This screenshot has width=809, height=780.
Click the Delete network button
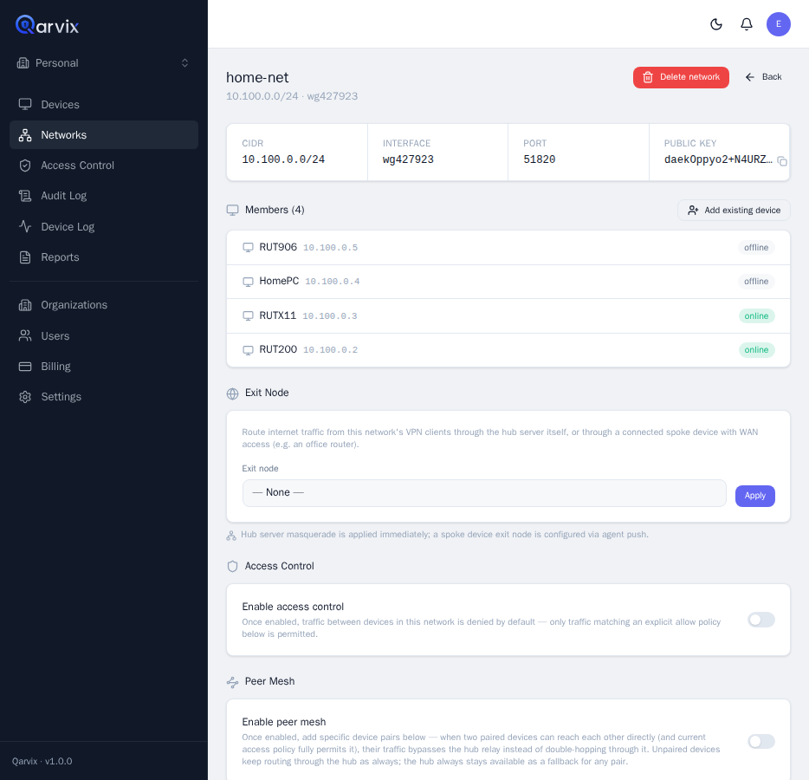pos(681,77)
